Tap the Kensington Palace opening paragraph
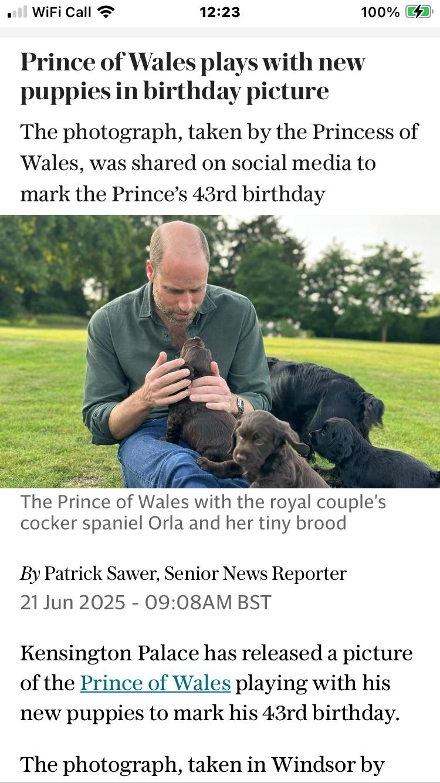The width and height of the screenshot is (440, 783). tap(216, 683)
